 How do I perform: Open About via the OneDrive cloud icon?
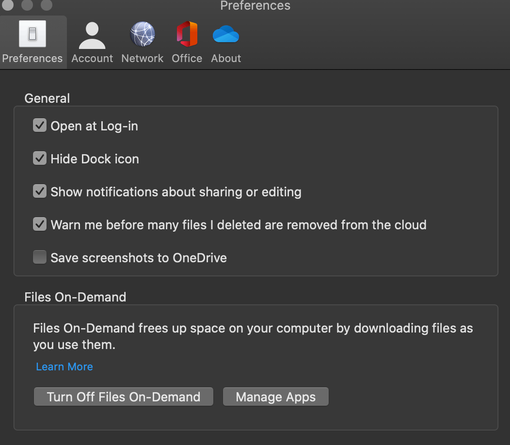tap(225, 34)
